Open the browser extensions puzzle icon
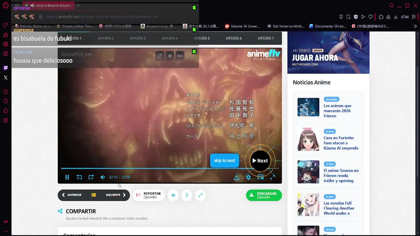This screenshot has width=420, height=236. click(381, 17)
